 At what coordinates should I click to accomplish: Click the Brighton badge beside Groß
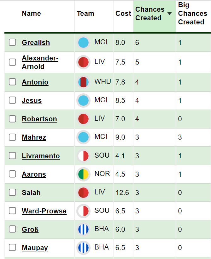point(84,229)
